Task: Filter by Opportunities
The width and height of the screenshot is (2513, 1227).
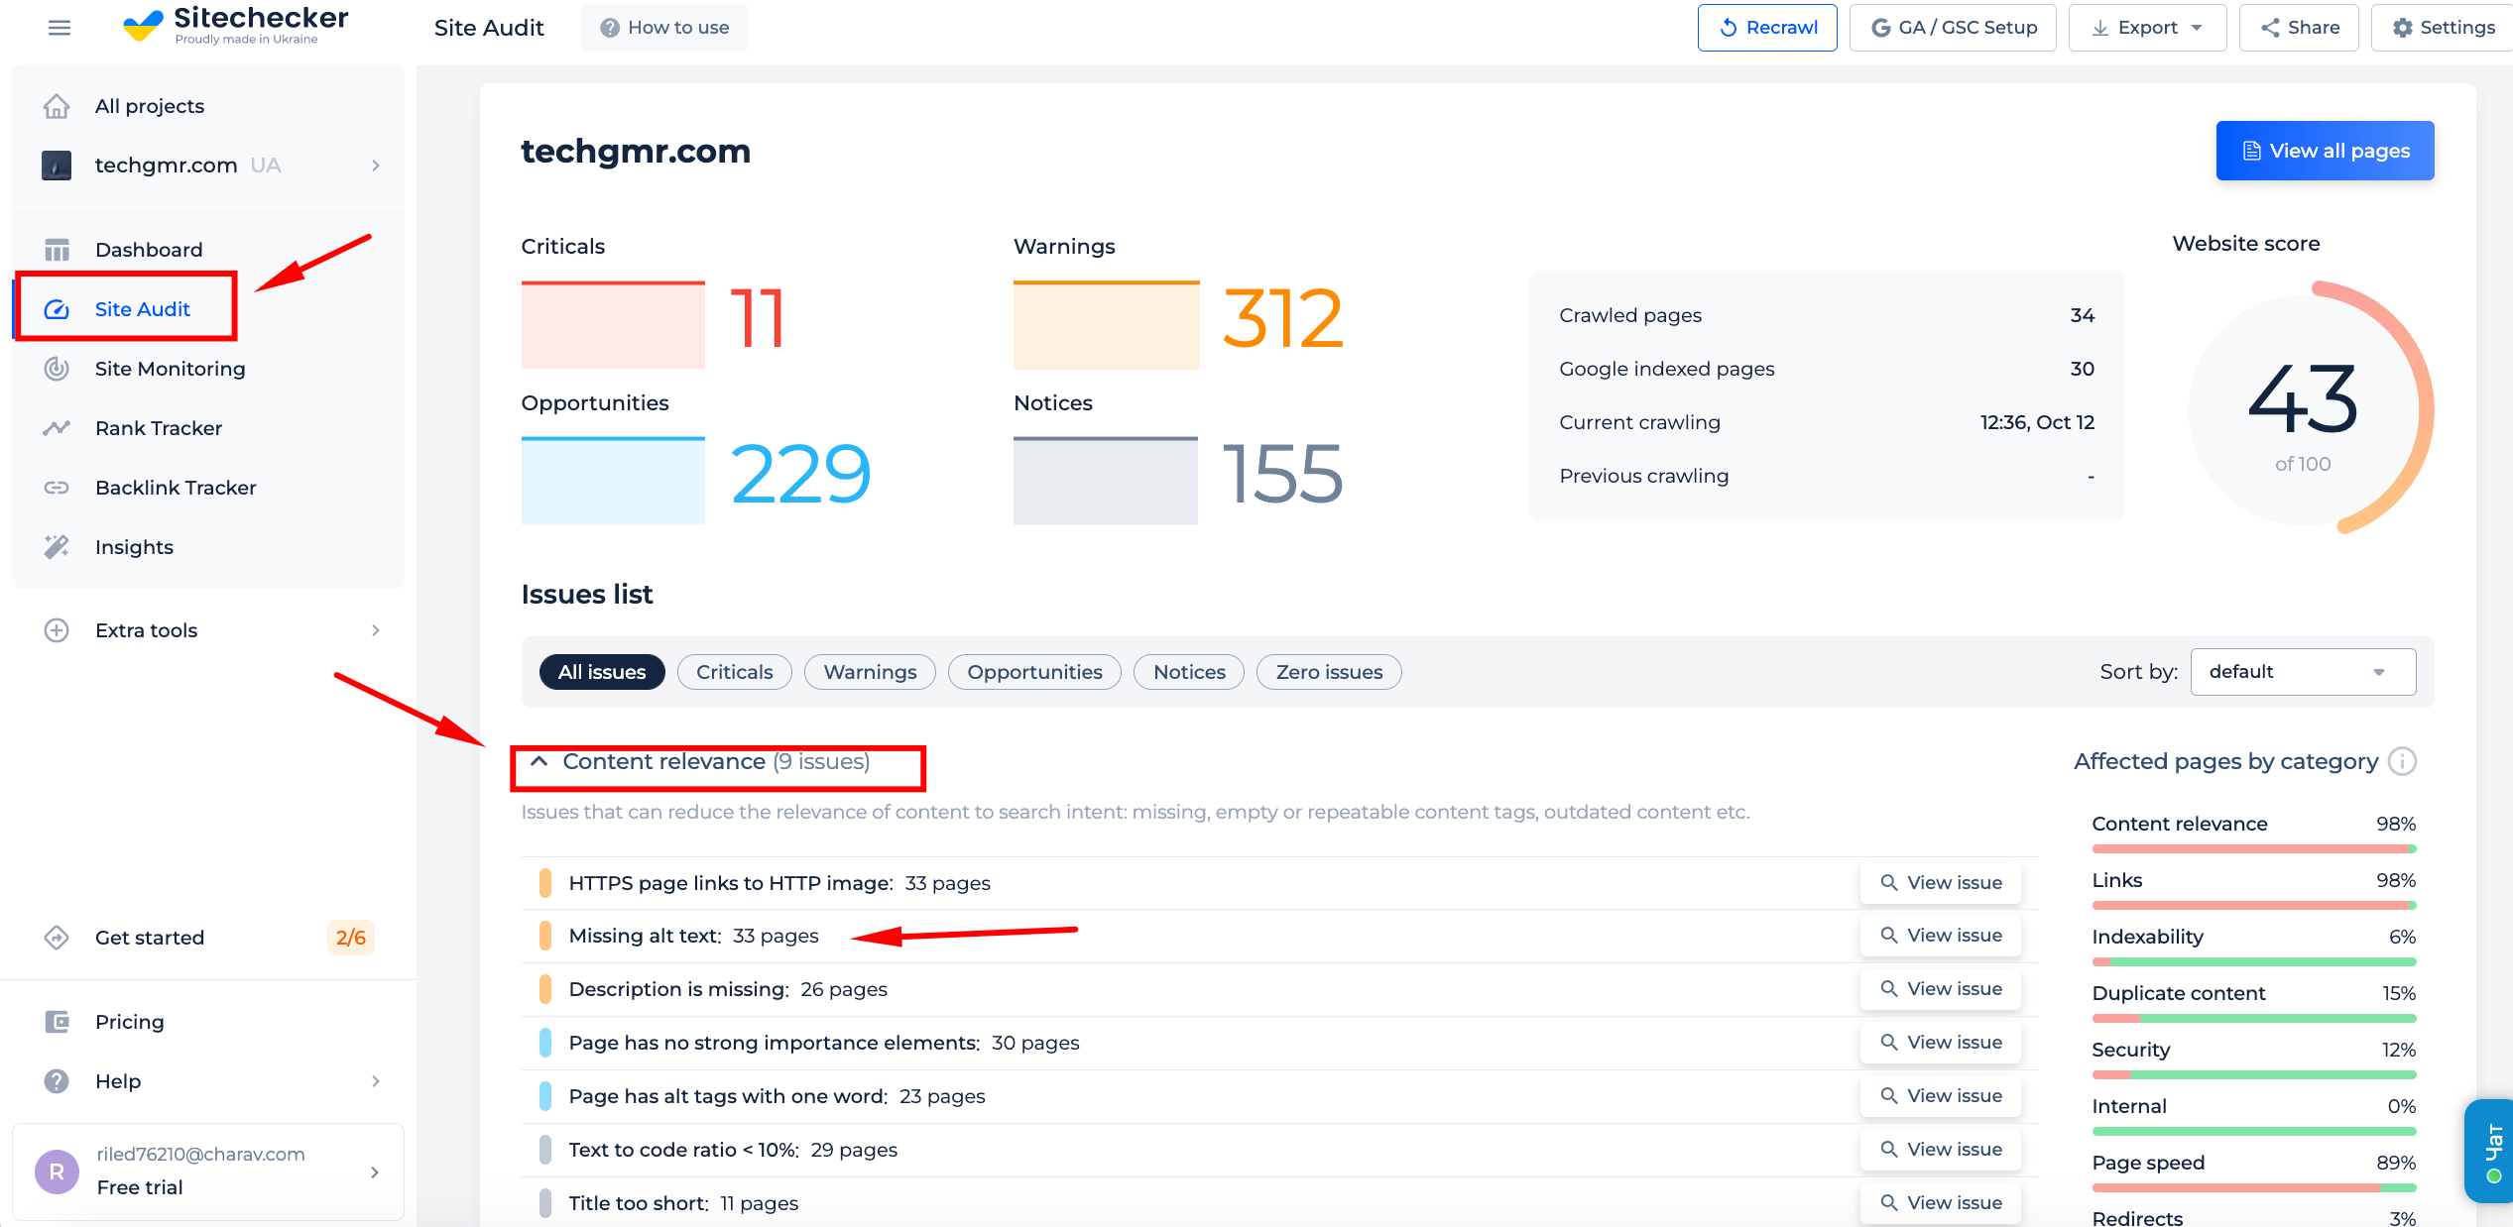Action: [x=1034, y=672]
